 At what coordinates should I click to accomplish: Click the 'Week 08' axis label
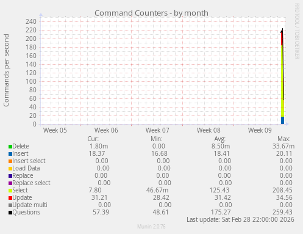tap(209, 130)
